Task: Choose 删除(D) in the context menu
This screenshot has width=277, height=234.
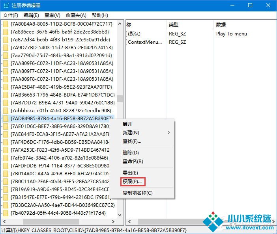Action: pos(131,153)
